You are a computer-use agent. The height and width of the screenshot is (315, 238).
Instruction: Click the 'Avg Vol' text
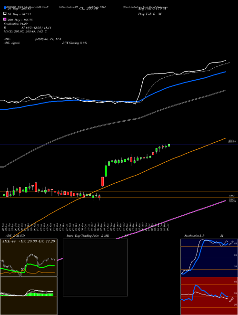(152, 9)
